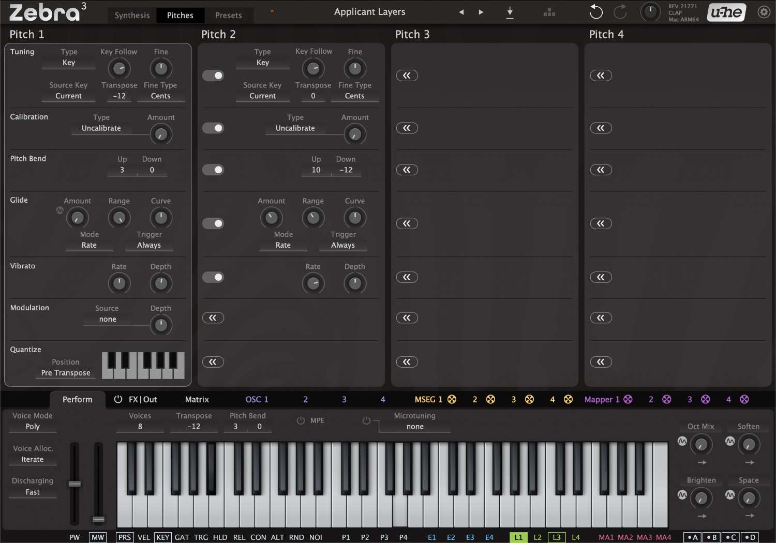
Task: Open the Matrix tab at the bottom
Action: (x=197, y=399)
